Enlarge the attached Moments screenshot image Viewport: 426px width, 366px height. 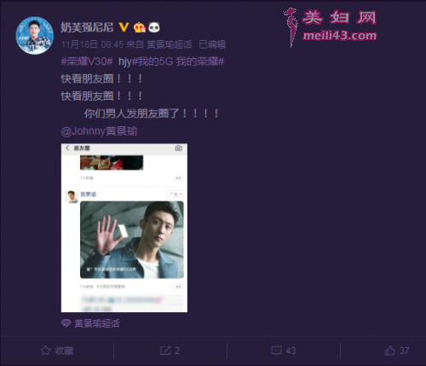(x=124, y=228)
